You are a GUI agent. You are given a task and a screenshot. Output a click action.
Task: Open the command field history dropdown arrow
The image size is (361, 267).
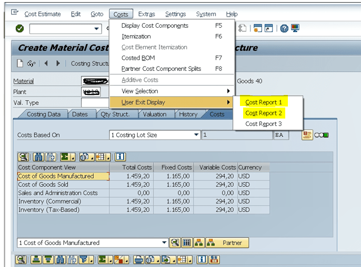point(96,28)
